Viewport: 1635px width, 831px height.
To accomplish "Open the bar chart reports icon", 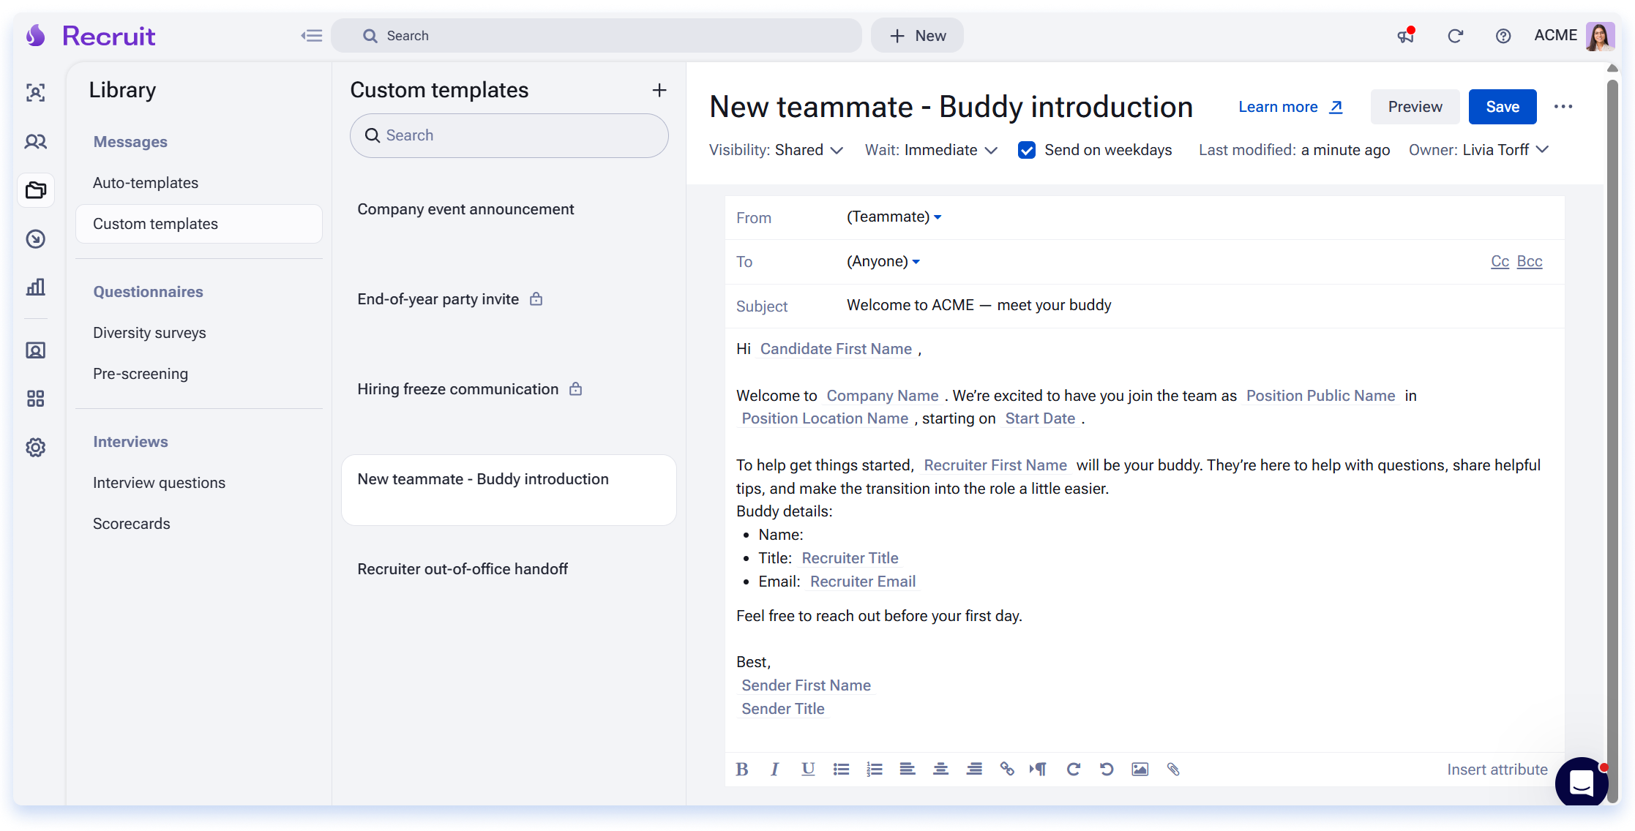I will tap(36, 287).
